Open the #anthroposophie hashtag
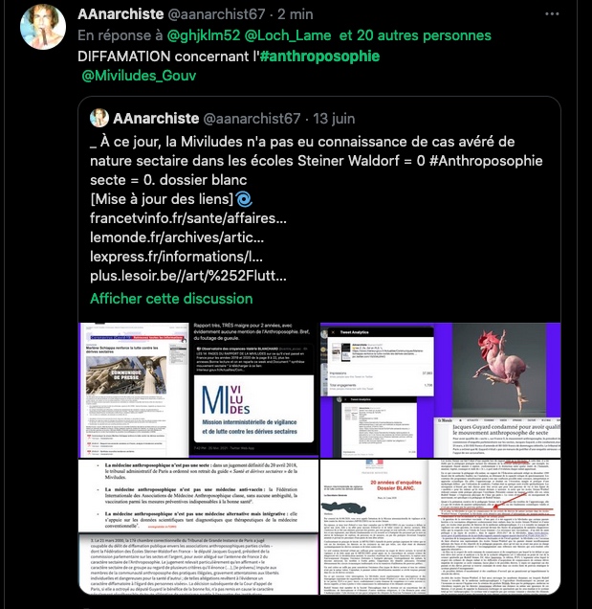Screen dimensions: 592x609 coord(319,56)
